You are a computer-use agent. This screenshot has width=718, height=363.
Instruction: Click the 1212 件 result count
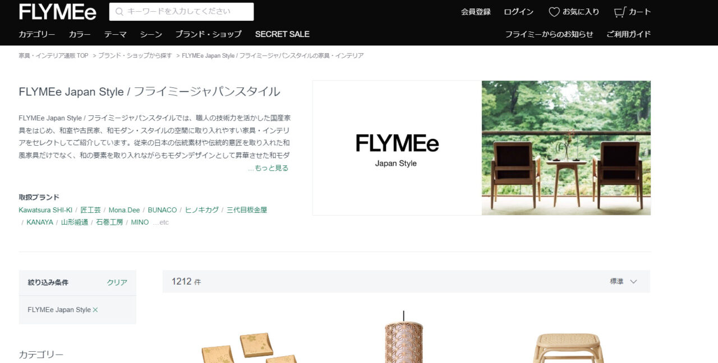(x=186, y=282)
